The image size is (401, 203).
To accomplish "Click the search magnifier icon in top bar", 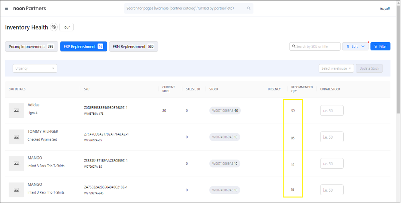I will click(x=249, y=9).
